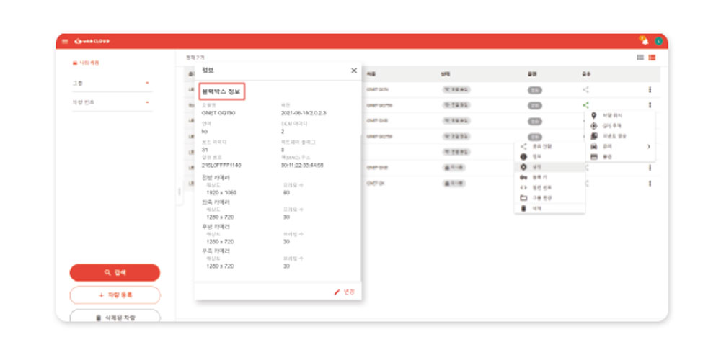This screenshot has width=721, height=355.
Task: Click the 정보 dialog title
Action: [208, 71]
